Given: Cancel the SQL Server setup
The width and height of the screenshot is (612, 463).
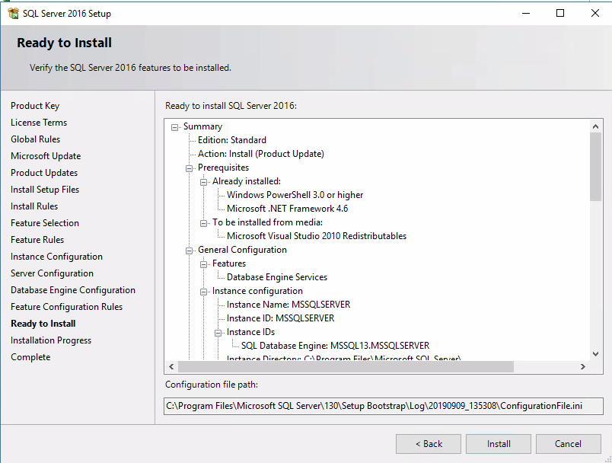Looking at the screenshot, I should (568, 443).
